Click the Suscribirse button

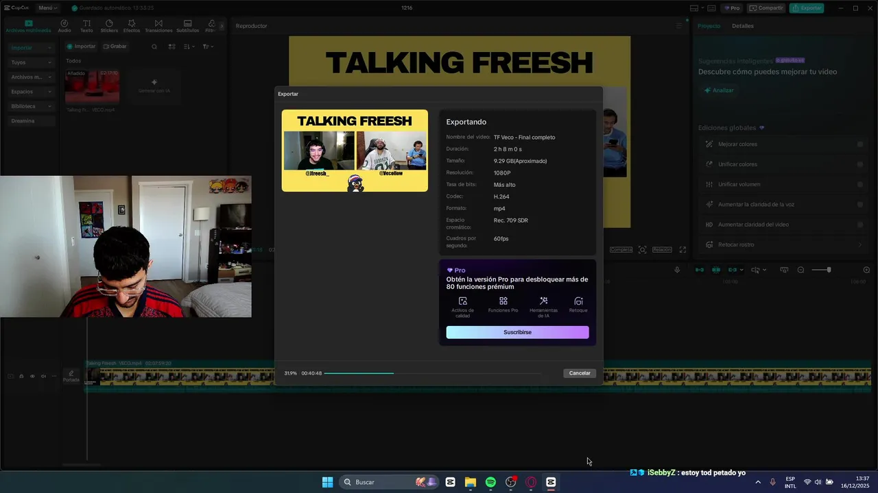[517, 332]
